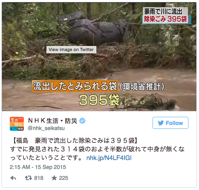
Task: Retweet using the retweet icon
Action: pos(28,178)
